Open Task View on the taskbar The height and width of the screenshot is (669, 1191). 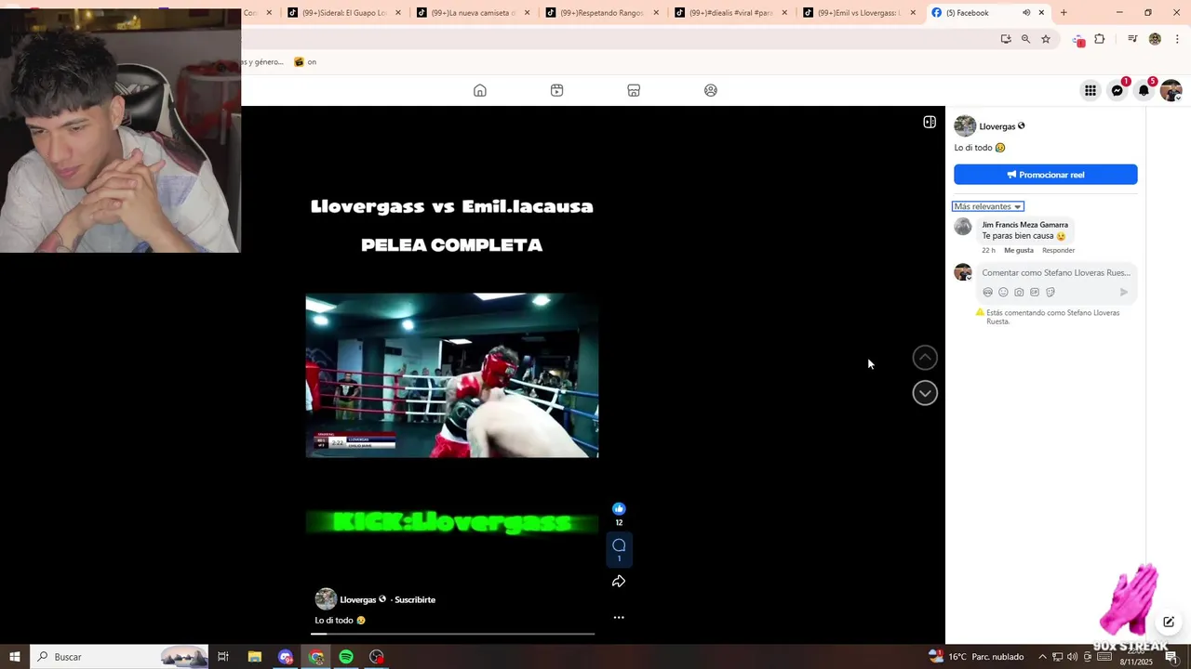pyautogui.click(x=223, y=657)
